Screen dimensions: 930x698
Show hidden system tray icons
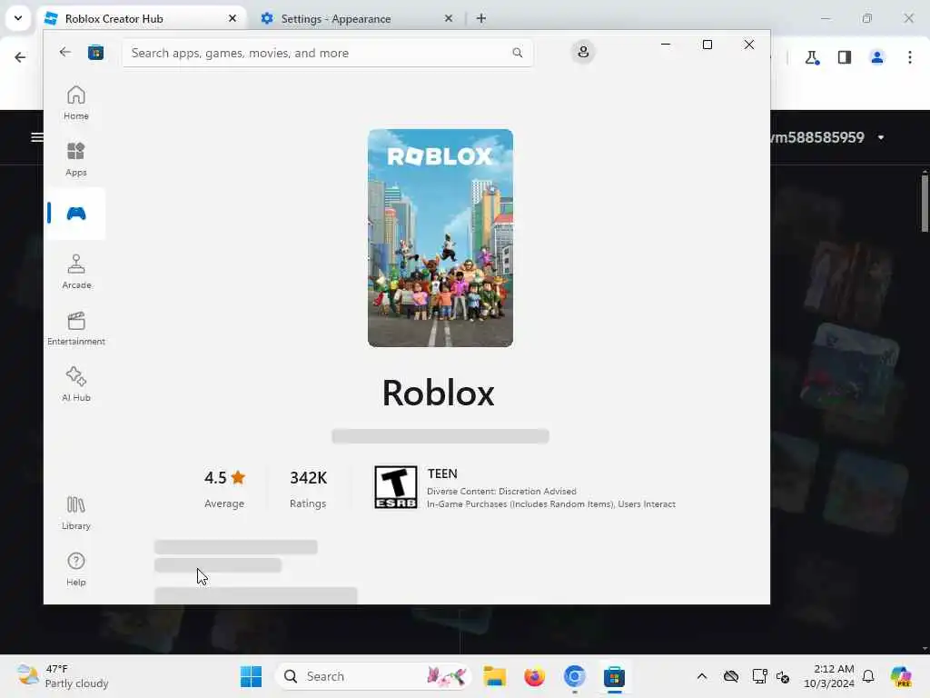tap(702, 676)
